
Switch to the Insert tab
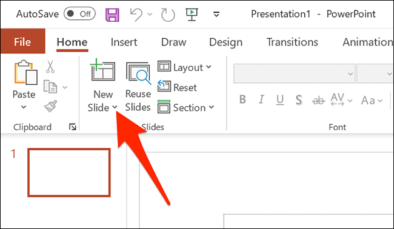click(x=124, y=42)
